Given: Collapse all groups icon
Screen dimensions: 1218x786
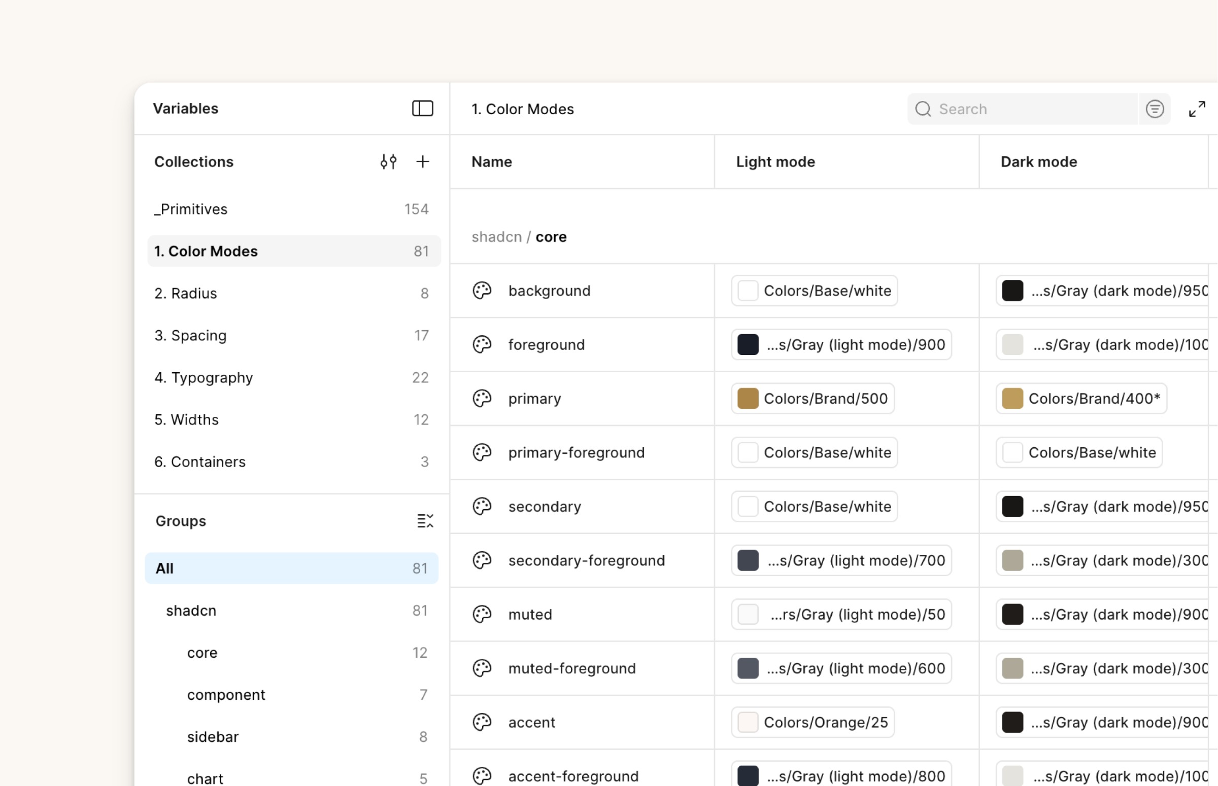Looking at the screenshot, I should pos(425,521).
